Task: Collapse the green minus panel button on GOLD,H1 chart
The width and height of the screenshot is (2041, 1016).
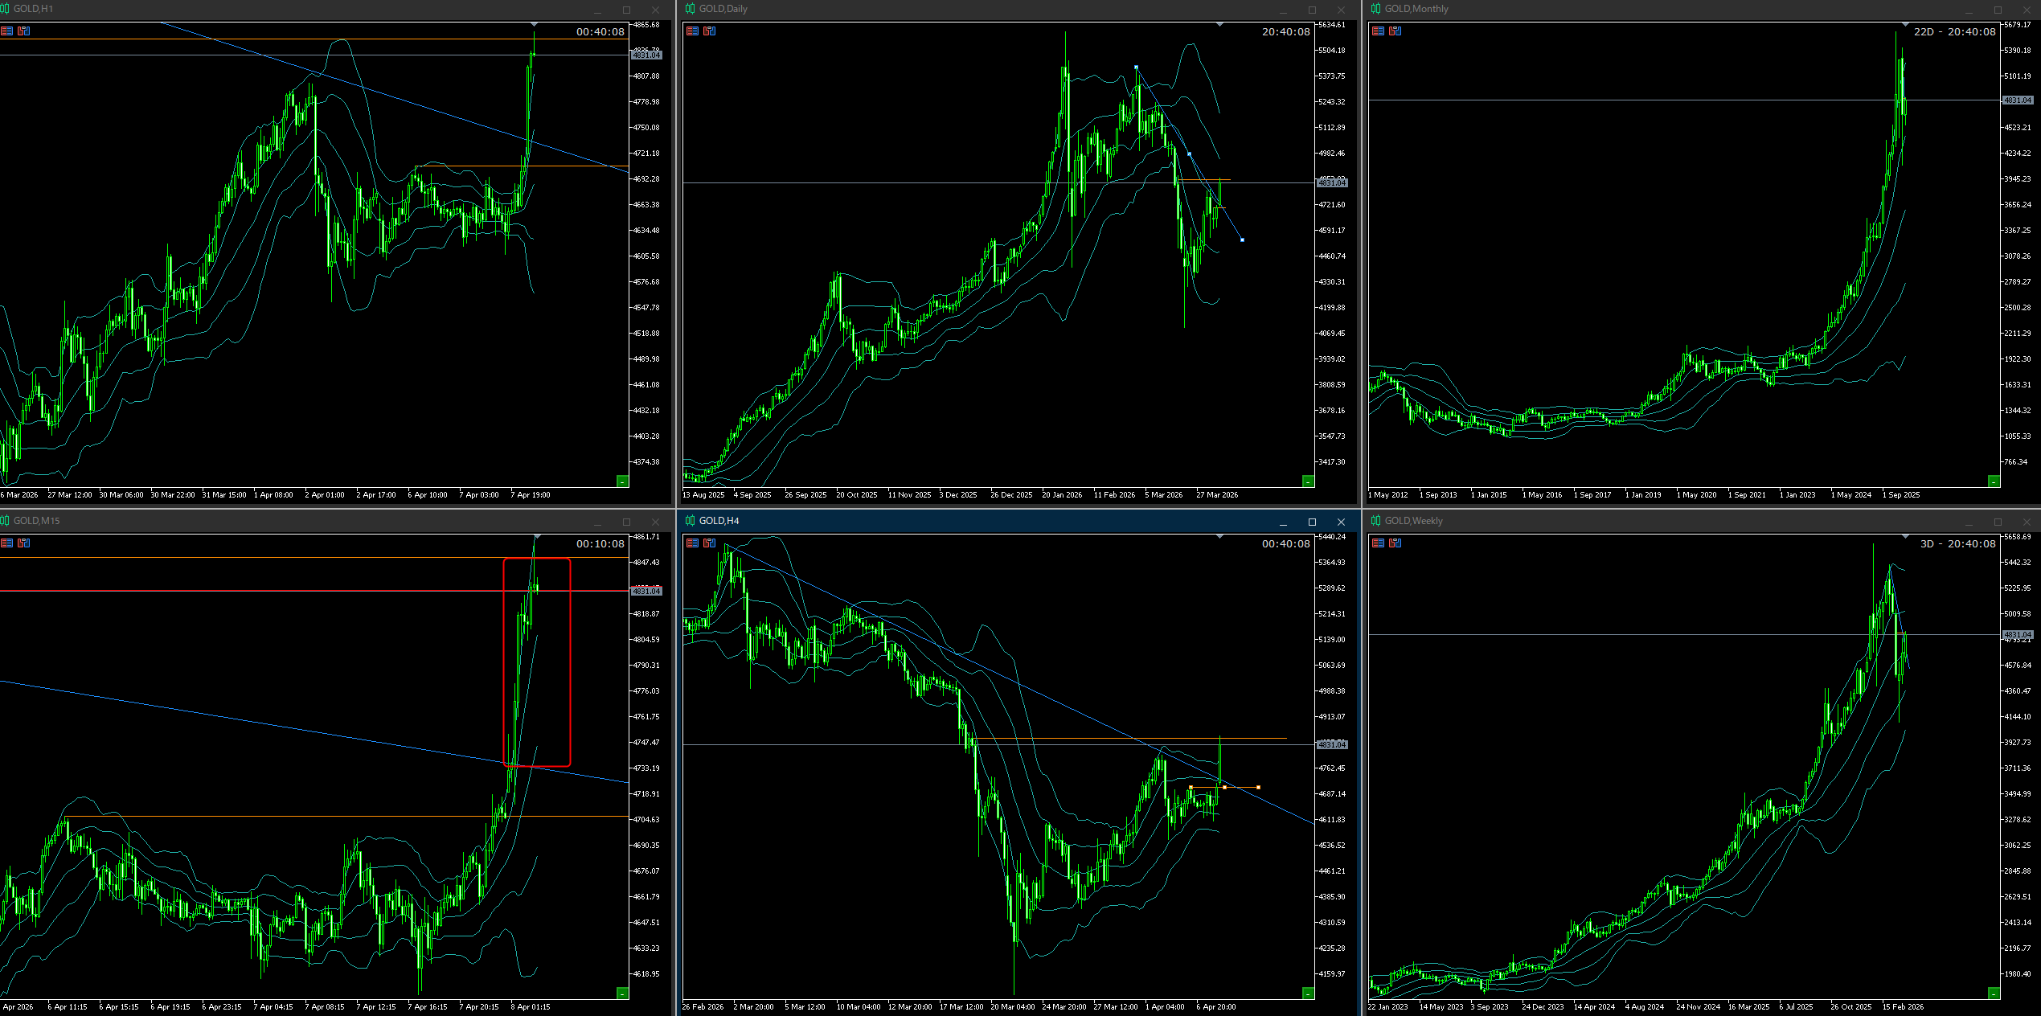Action: pos(622,481)
